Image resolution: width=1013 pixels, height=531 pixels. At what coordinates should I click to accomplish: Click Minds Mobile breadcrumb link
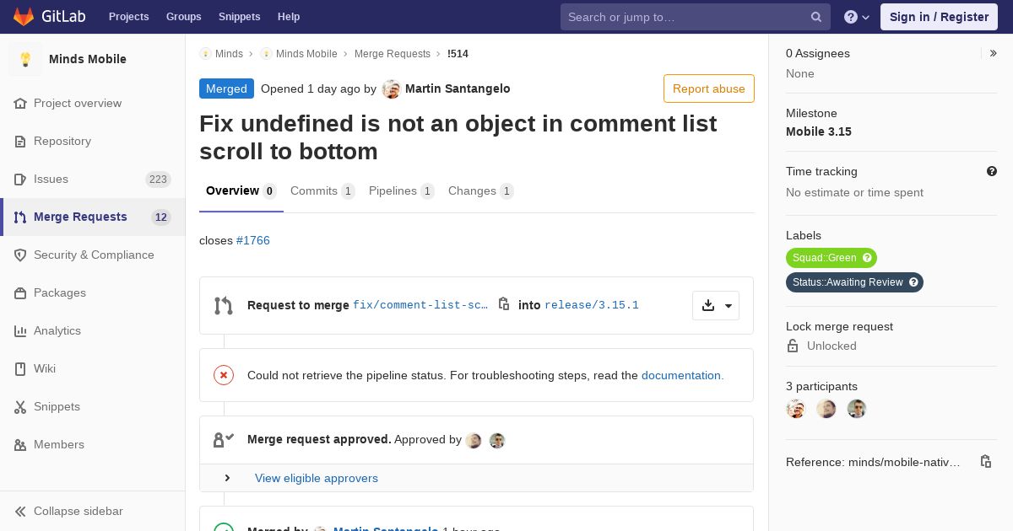click(x=306, y=53)
